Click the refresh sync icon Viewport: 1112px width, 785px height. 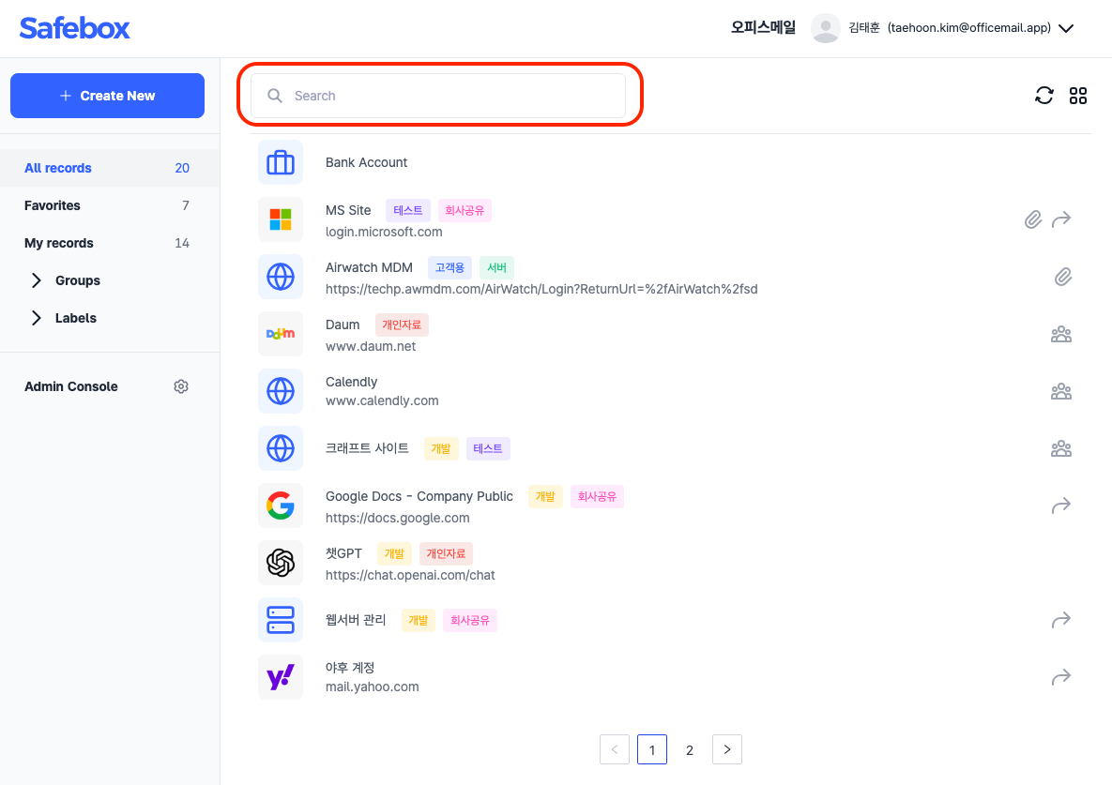point(1043,96)
